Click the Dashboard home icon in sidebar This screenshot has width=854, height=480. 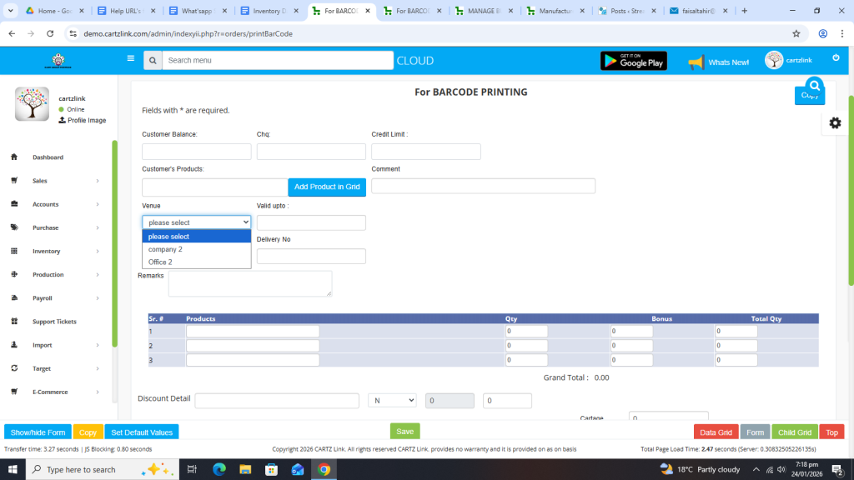(14, 157)
